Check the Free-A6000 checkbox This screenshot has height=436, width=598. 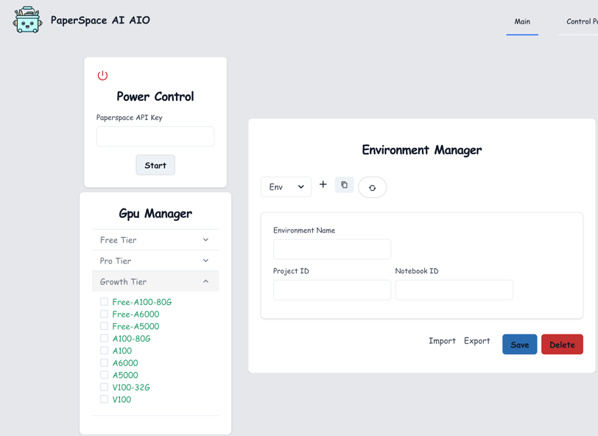pyautogui.click(x=104, y=314)
